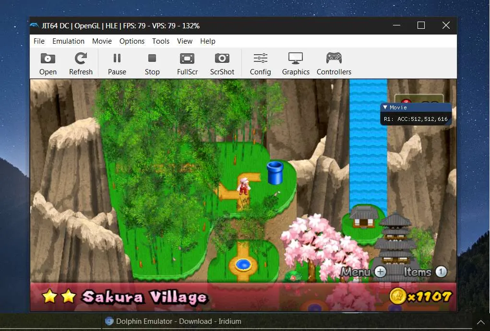The image size is (490, 331).
Task: Open the View menu
Action: 185,41
